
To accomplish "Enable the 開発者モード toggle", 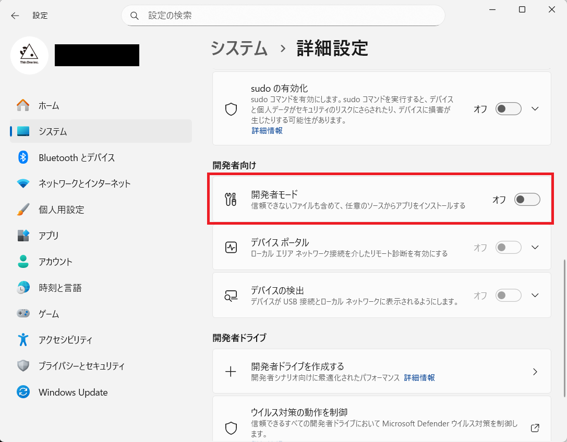I will point(527,200).
